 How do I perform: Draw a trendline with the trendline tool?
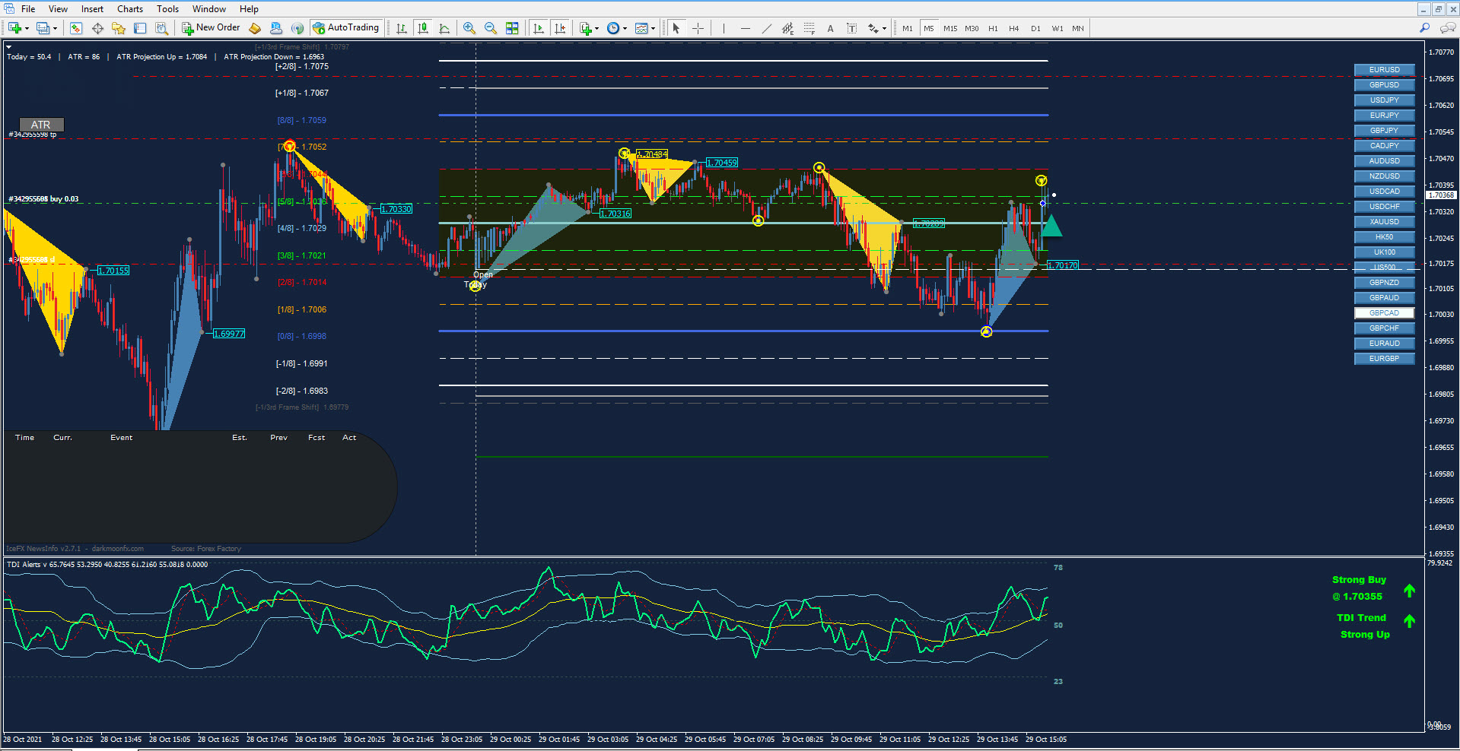click(x=766, y=28)
